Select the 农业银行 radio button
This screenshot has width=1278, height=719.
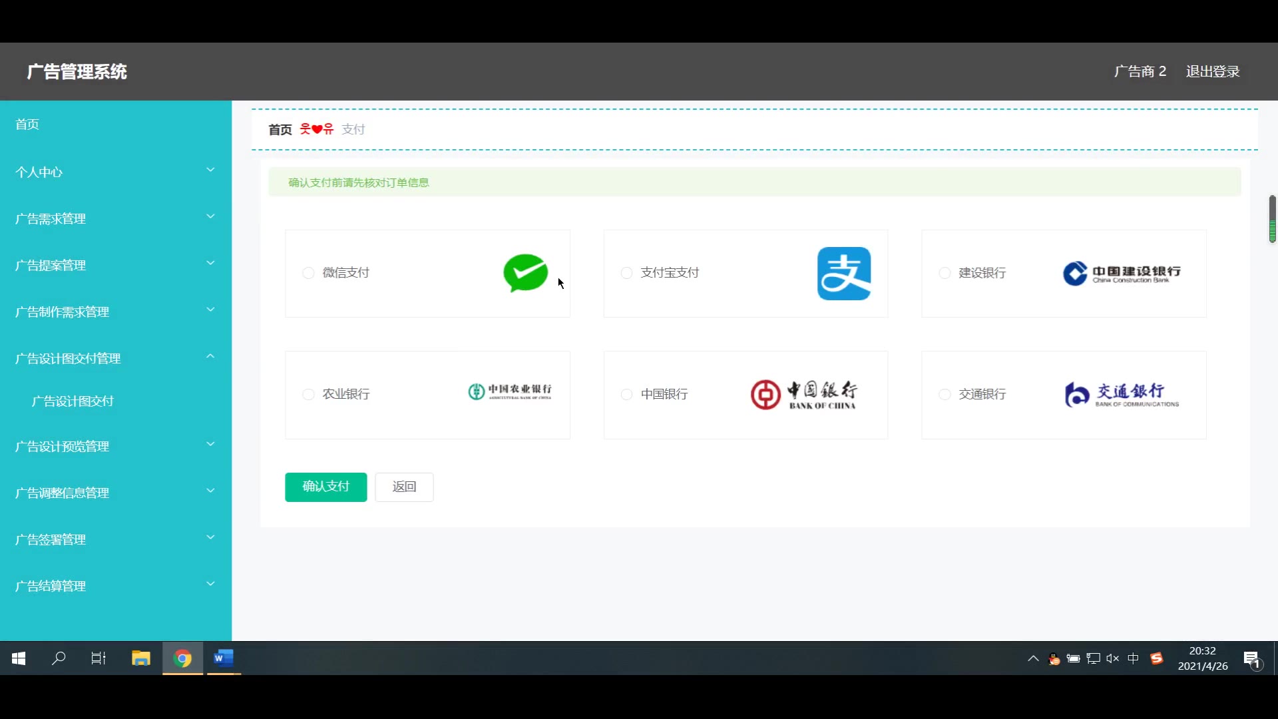(x=308, y=394)
